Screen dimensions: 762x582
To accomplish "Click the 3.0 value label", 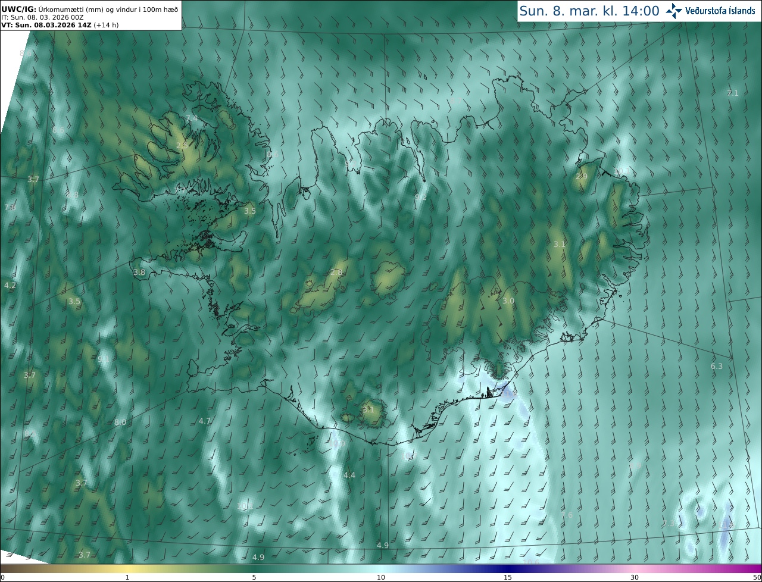I will [508, 301].
